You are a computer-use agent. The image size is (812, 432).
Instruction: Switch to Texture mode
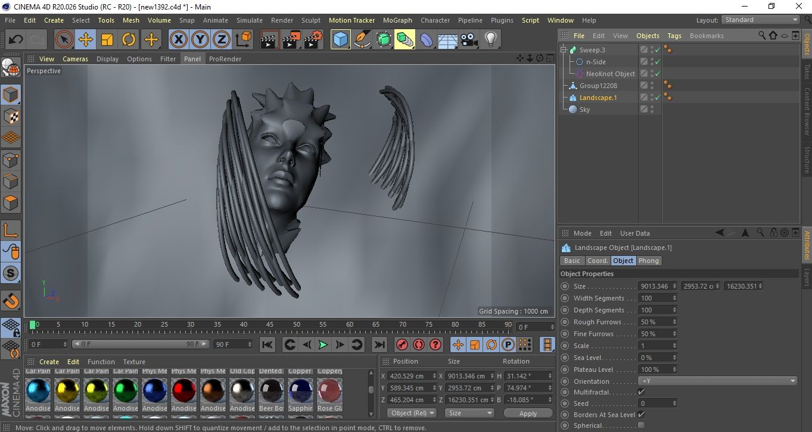(x=11, y=117)
